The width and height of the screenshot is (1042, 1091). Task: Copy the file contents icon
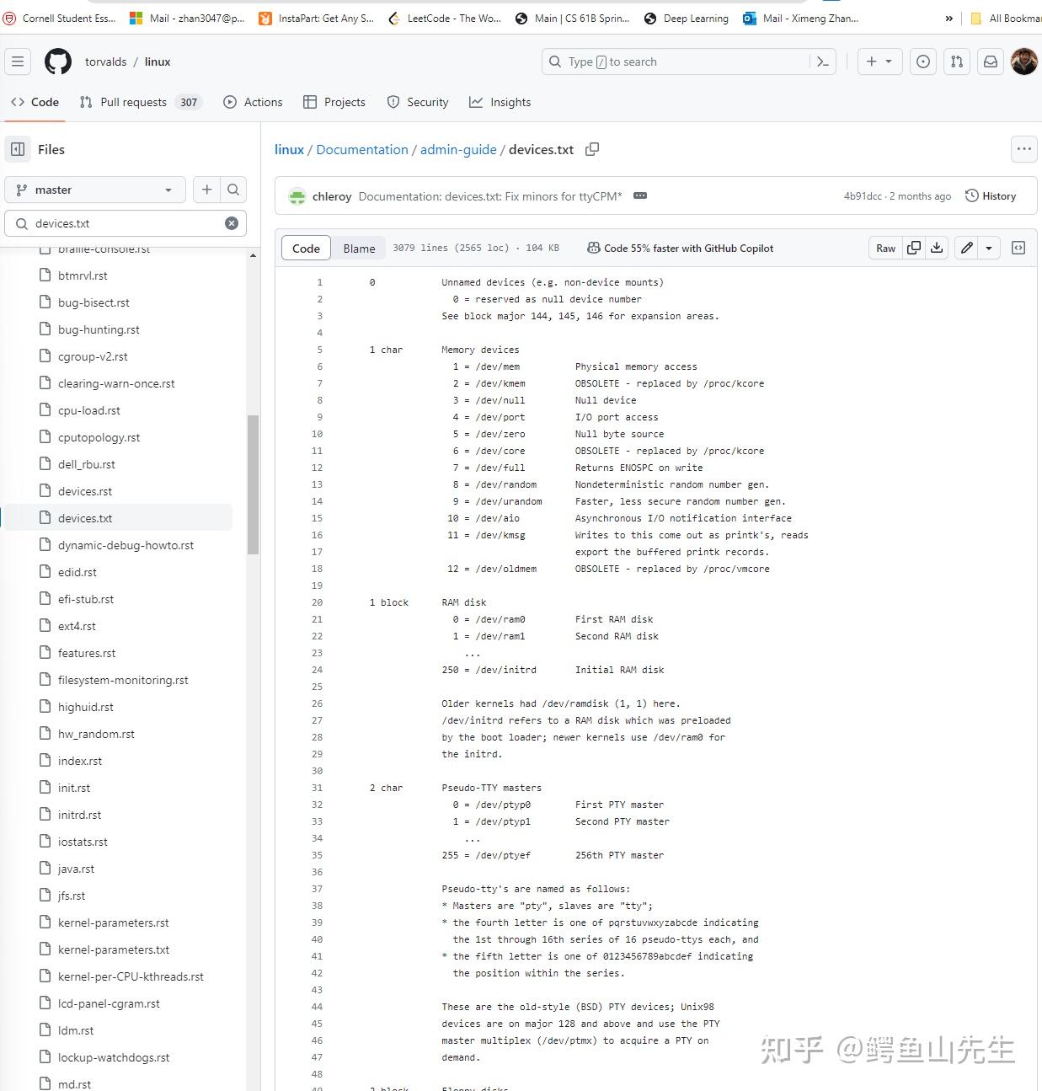coord(914,248)
